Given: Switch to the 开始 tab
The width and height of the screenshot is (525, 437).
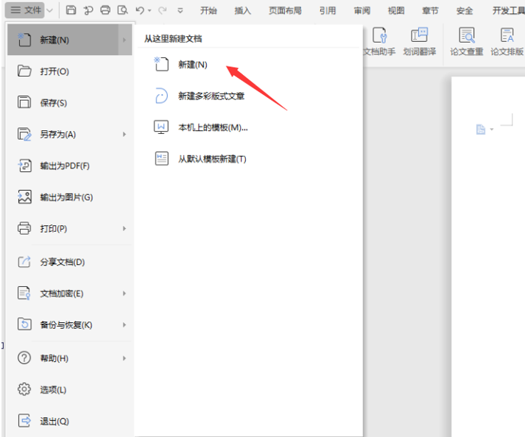Looking at the screenshot, I should tap(208, 11).
